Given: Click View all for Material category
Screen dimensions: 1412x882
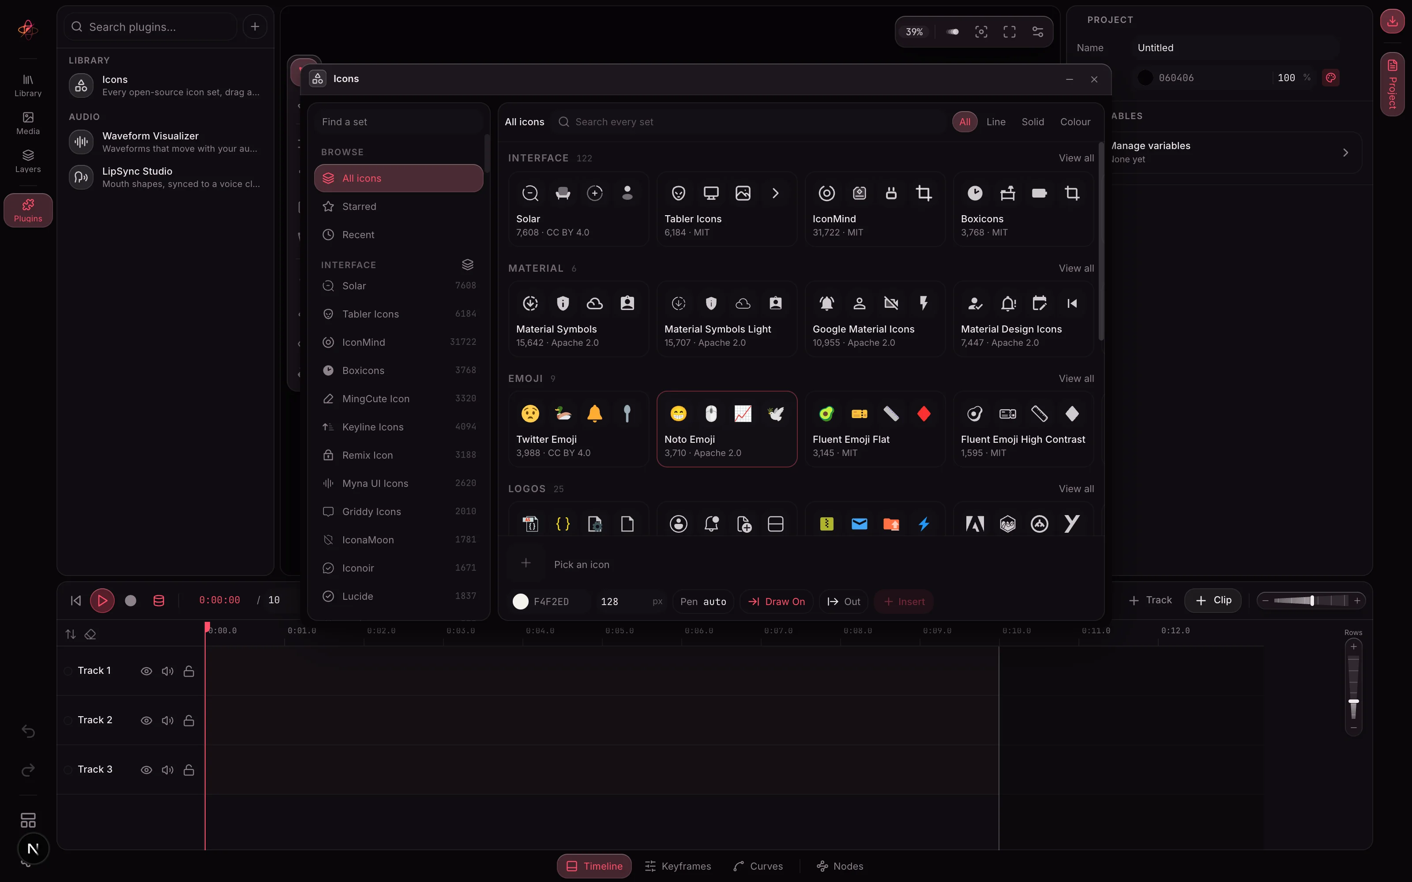Looking at the screenshot, I should pyautogui.click(x=1077, y=268).
